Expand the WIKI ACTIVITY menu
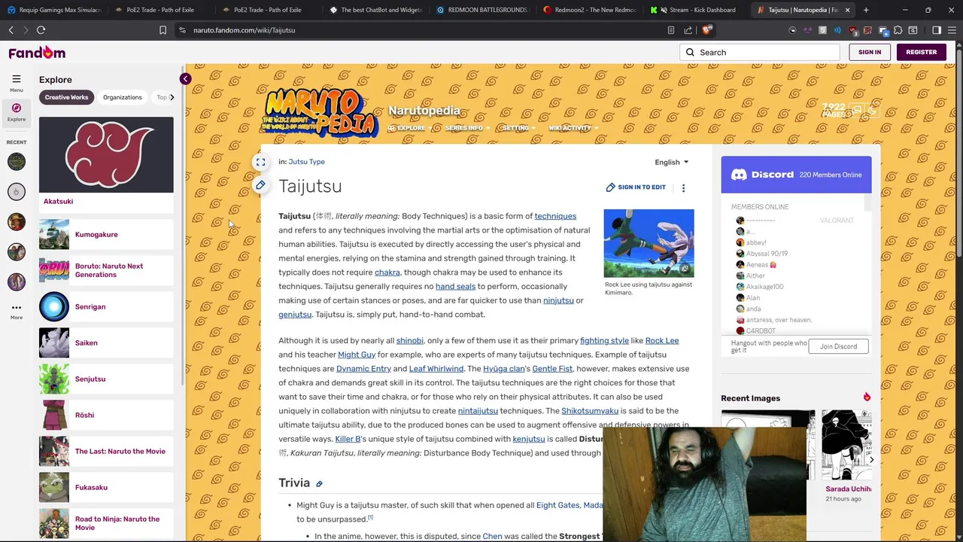The height and width of the screenshot is (542, 963). coord(573,128)
